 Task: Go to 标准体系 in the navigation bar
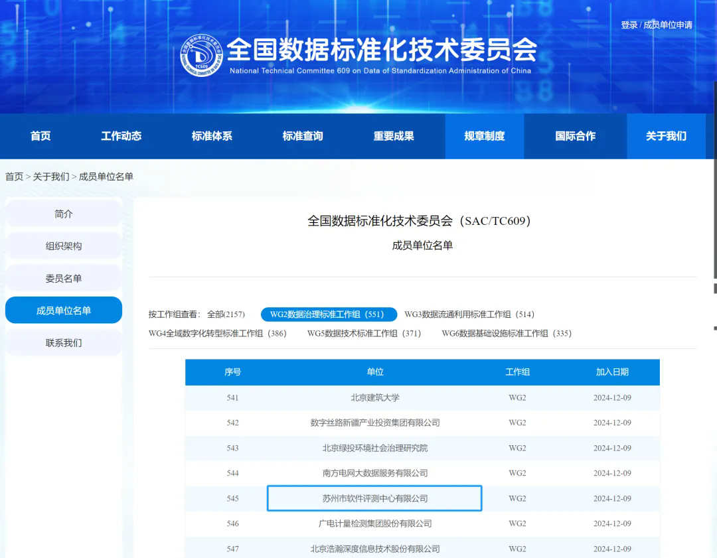pyautogui.click(x=212, y=136)
